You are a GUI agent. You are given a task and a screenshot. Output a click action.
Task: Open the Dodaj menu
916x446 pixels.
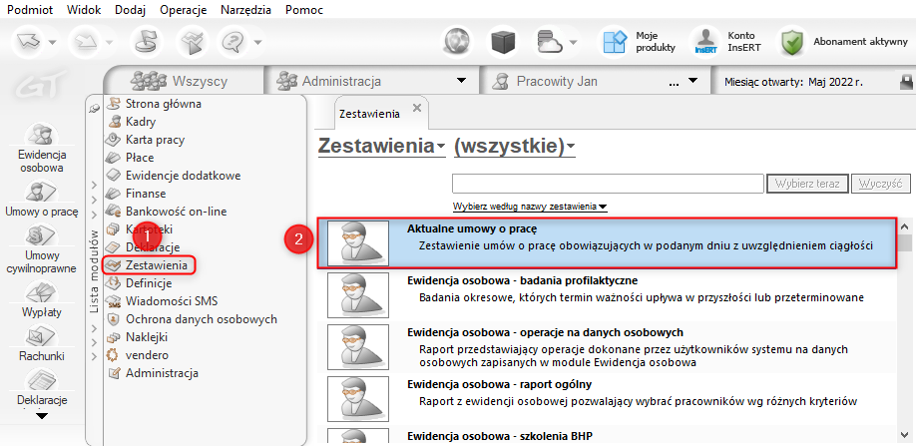[131, 10]
